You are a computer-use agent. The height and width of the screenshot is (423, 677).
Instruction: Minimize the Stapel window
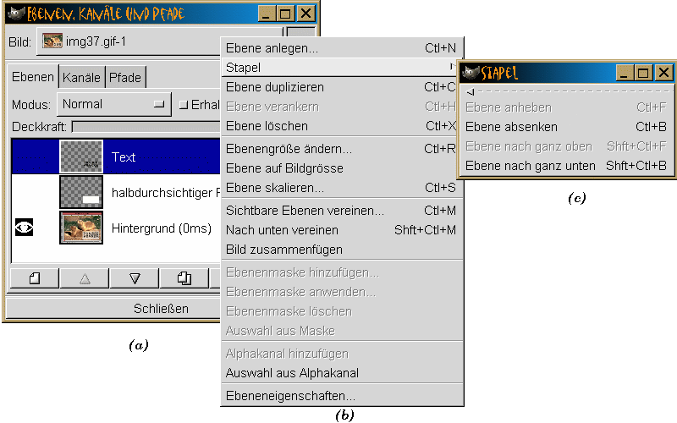(x=624, y=73)
